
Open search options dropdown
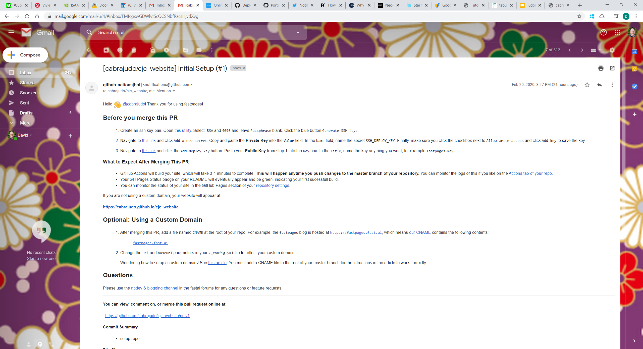298,32
